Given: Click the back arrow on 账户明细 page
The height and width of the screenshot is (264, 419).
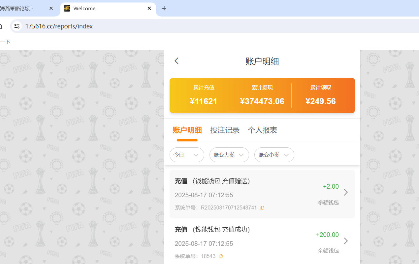Looking at the screenshot, I should point(176,61).
